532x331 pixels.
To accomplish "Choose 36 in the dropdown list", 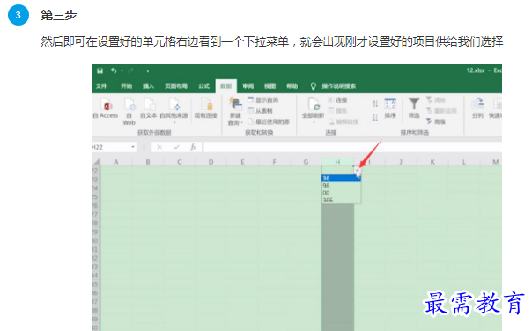I will 341,178.
